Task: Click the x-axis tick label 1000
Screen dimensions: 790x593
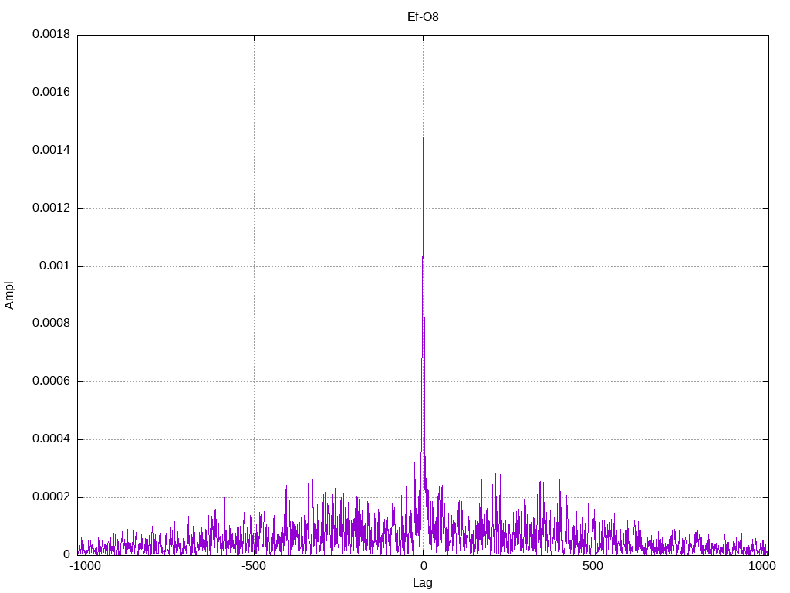Action: (761, 566)
